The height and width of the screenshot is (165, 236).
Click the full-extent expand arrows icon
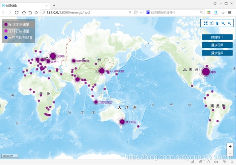click(206, 23)
